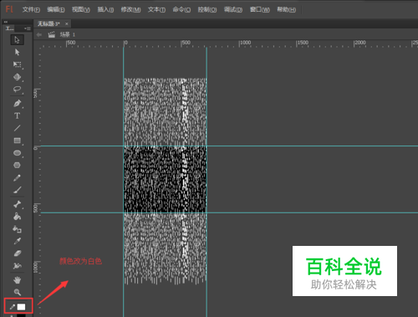Go back using the edit bar arrow

(39, 34)
